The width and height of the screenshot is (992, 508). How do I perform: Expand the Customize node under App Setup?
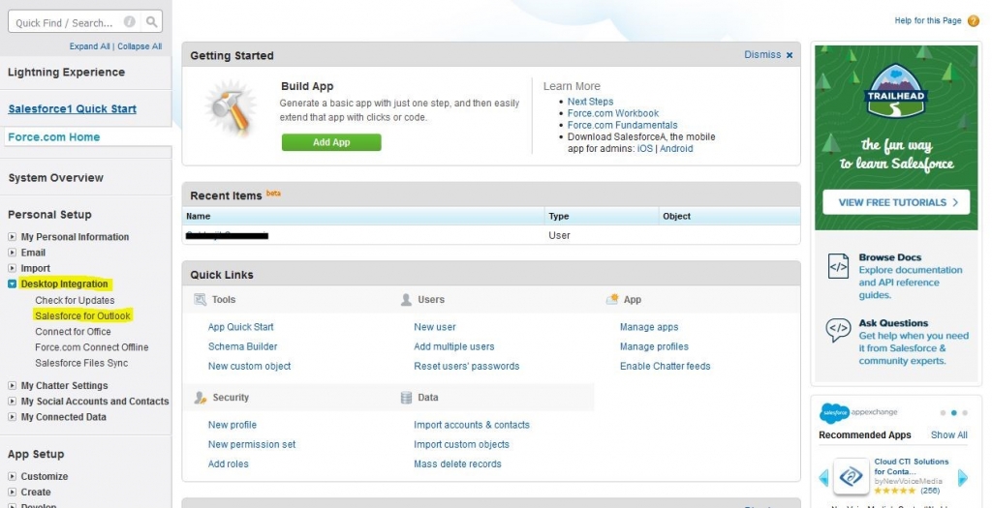coord(12,476)
